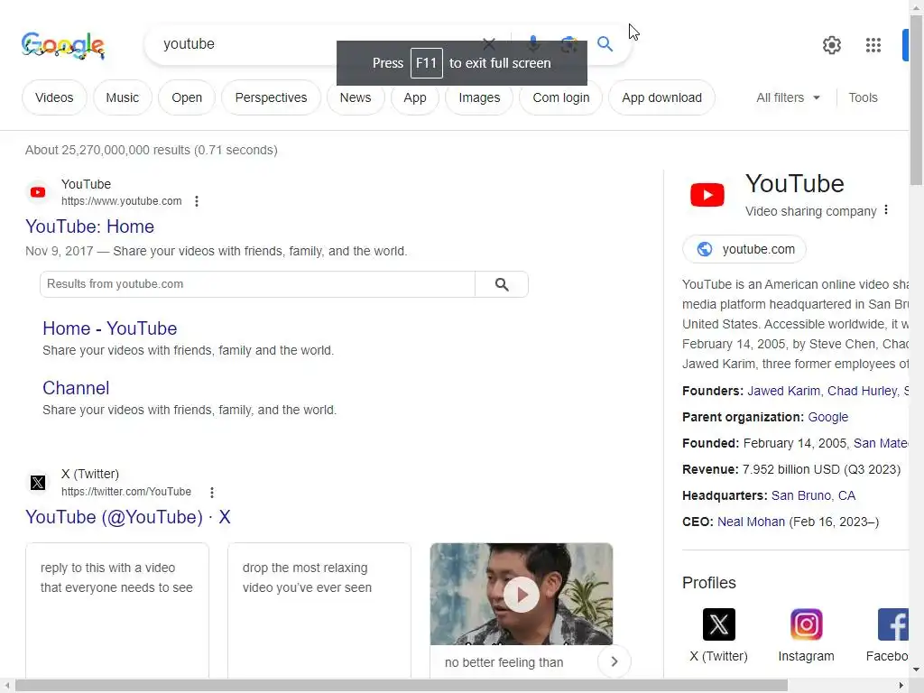924x693 pixels.
Task: Click the blue search magnifier icon
Action: [x=605, y=44]
